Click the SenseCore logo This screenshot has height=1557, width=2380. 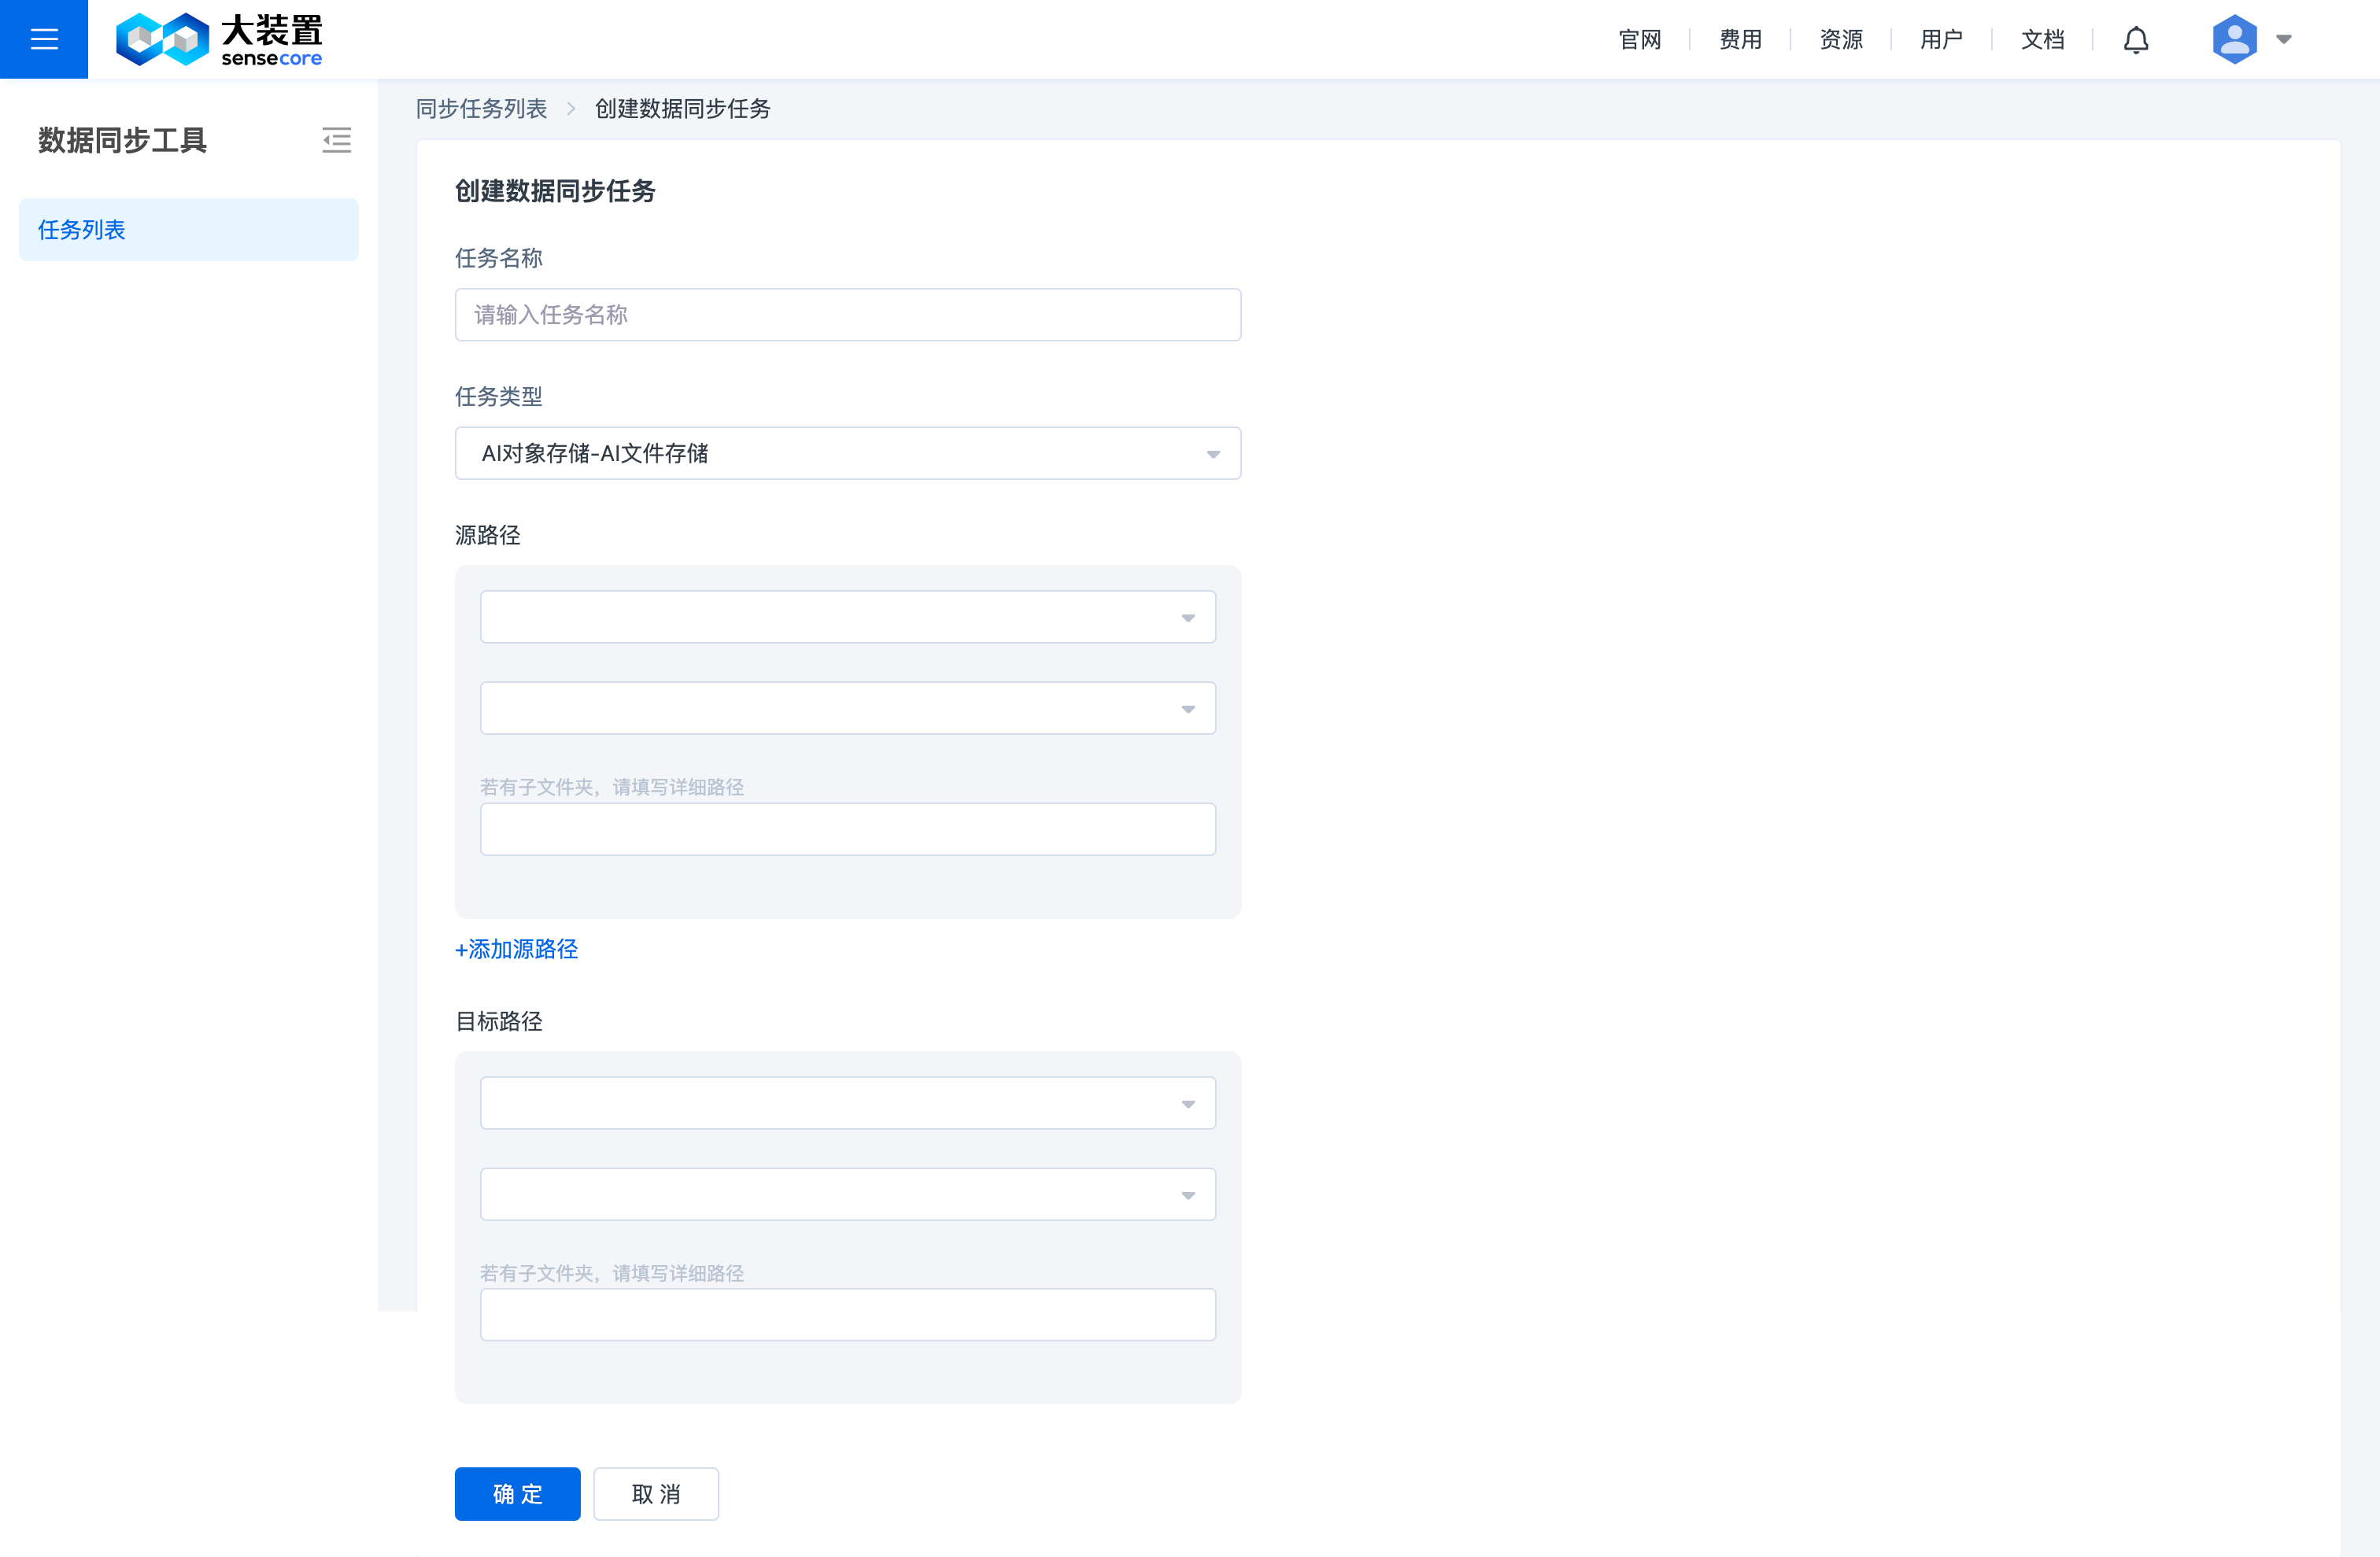point(219,39)
